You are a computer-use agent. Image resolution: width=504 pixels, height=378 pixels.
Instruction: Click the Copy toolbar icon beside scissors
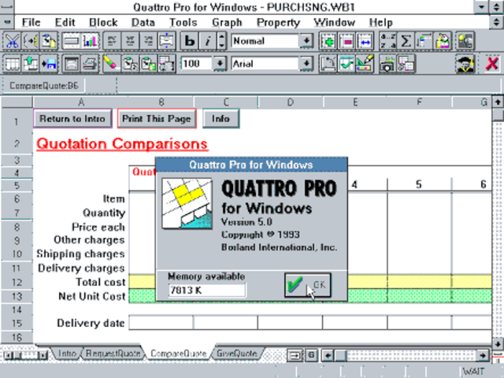tap(30, 41)
